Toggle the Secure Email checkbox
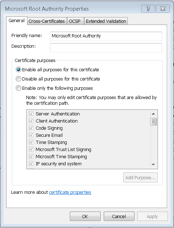This screenshot has width=174, height=228. 31,135
